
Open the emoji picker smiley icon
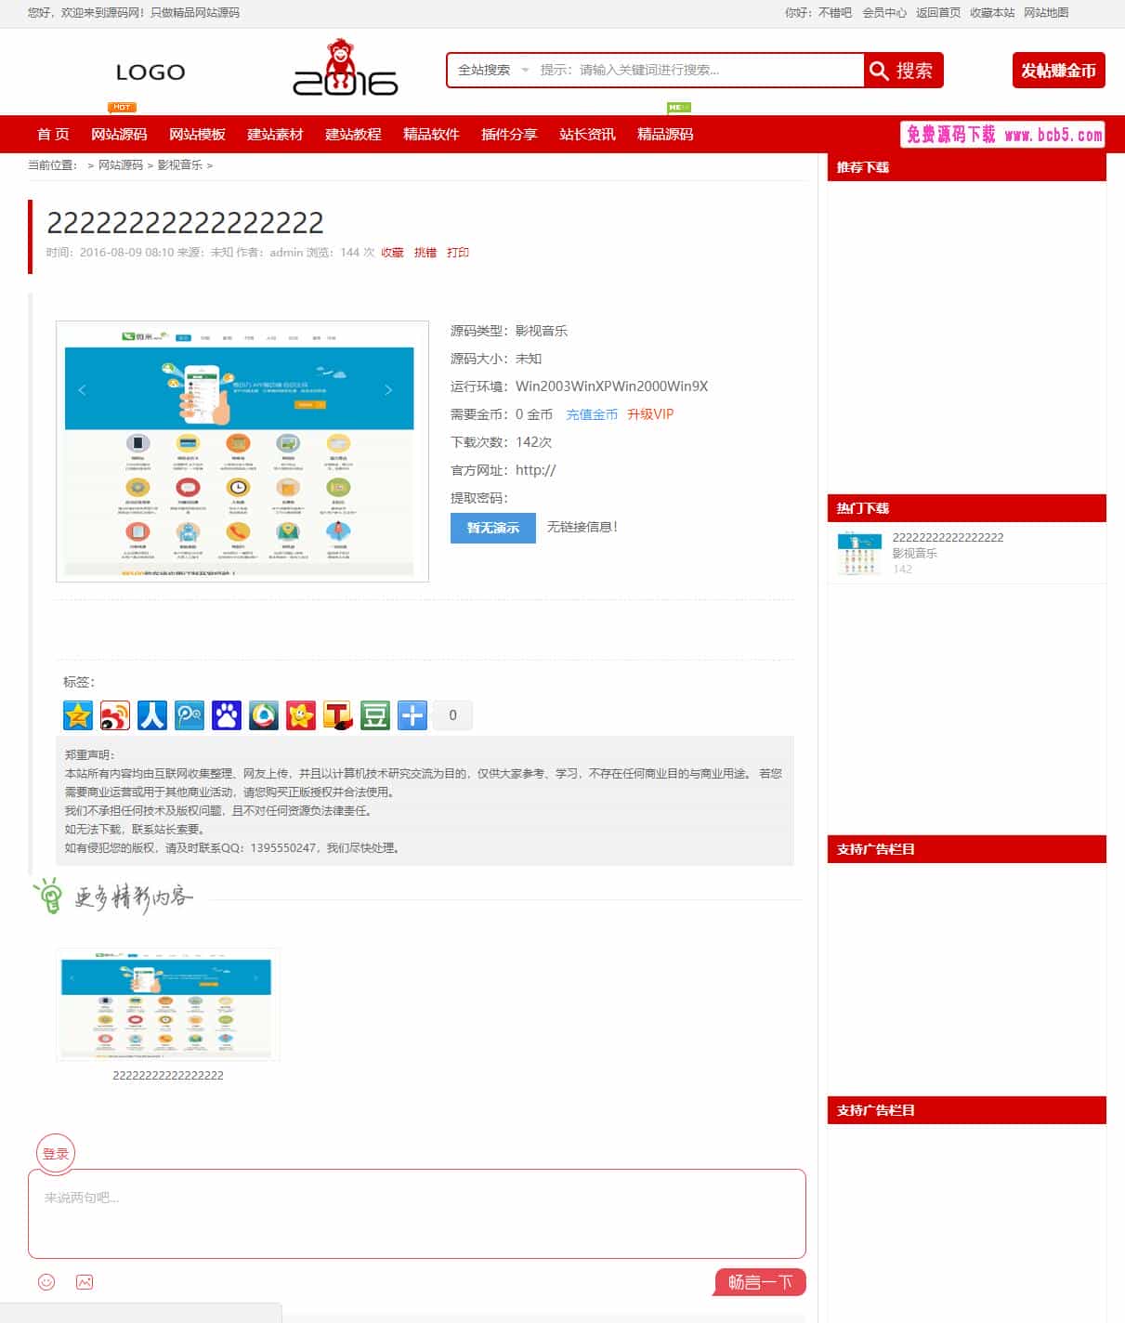click(46, 1282)
